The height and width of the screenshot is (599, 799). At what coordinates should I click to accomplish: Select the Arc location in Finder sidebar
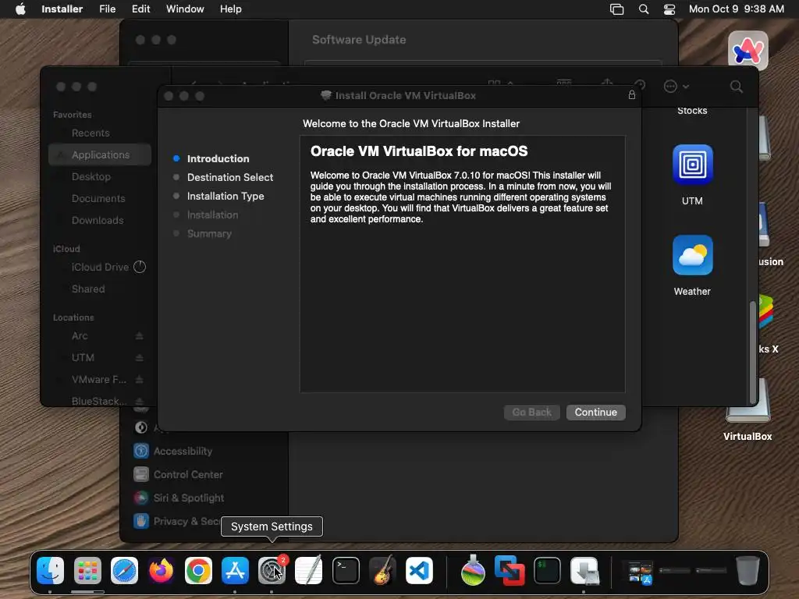(x=80, y=336)
